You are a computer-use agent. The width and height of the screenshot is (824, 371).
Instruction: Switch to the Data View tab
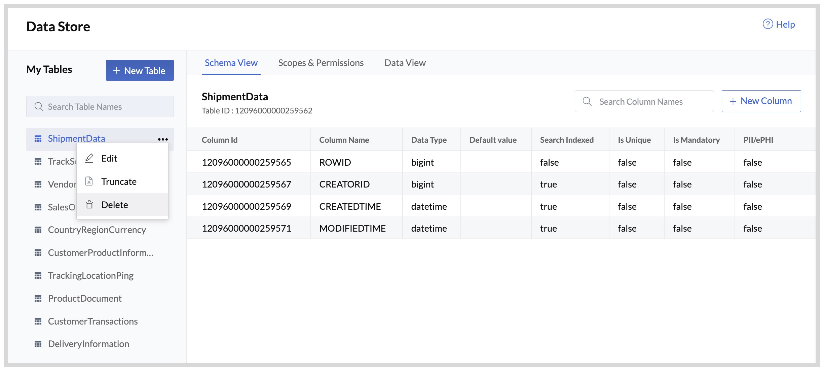coord(405,63)
